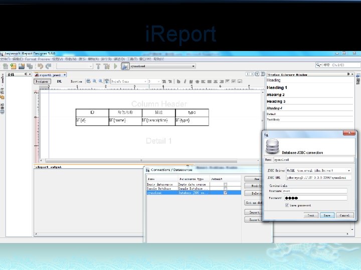Click the Save All icon in main toolbar
The width and height of the screenshot is (361, 270).
[30, 66]
